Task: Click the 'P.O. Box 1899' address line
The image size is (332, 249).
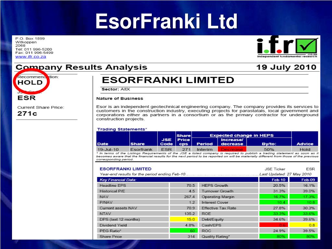Action: coord(30,39)
